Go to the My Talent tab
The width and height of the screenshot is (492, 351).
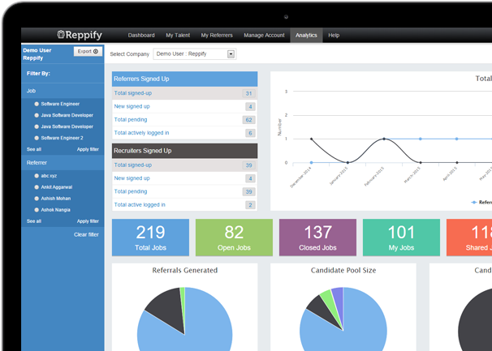[x=177, y=36]
